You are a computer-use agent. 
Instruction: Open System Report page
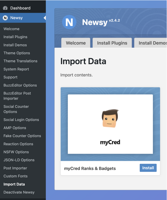tap(16, 69)
